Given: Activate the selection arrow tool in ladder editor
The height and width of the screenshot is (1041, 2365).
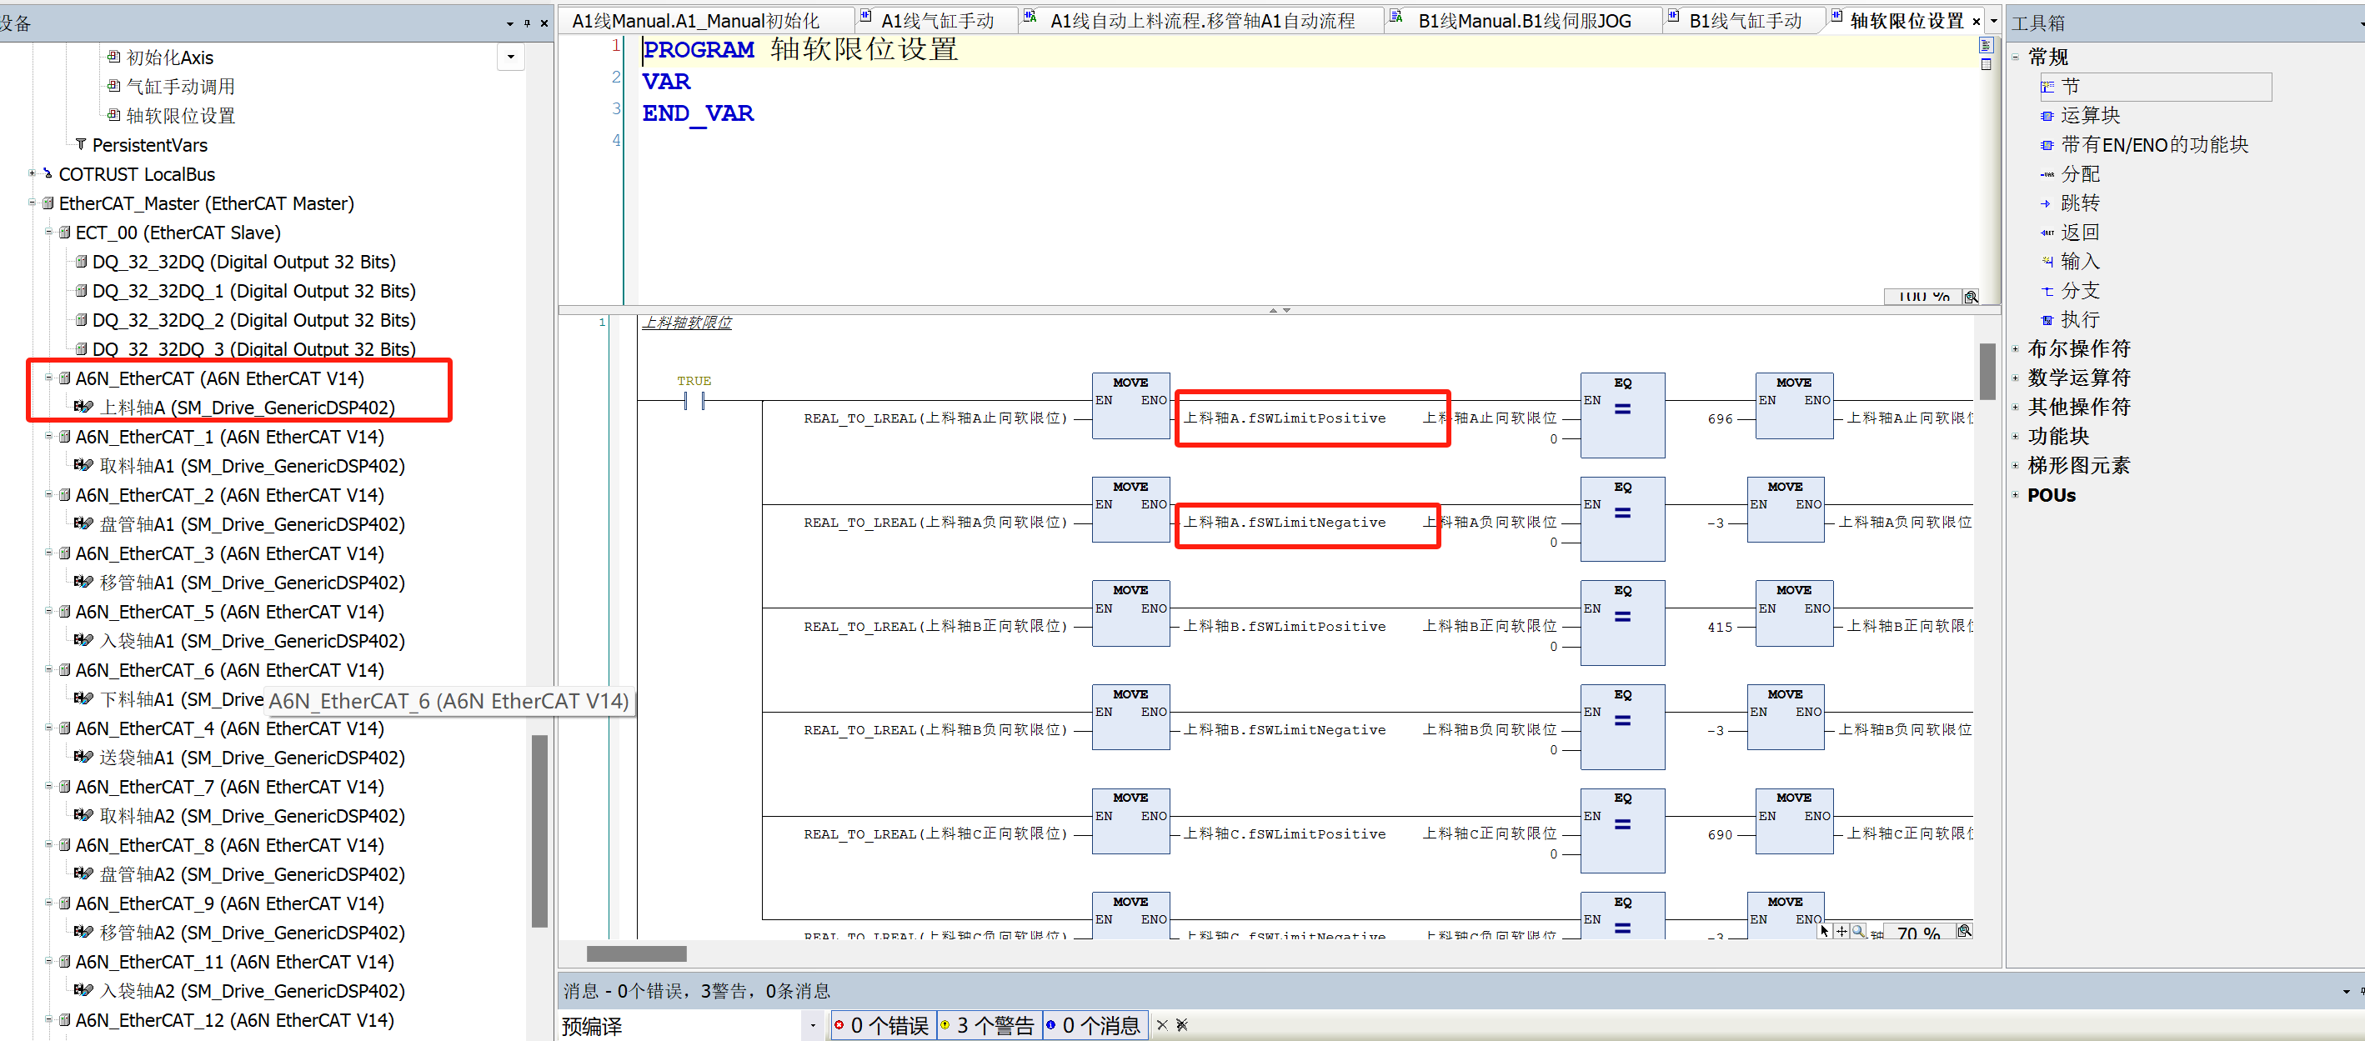Looking at the screenshot, I should 1824,931.
